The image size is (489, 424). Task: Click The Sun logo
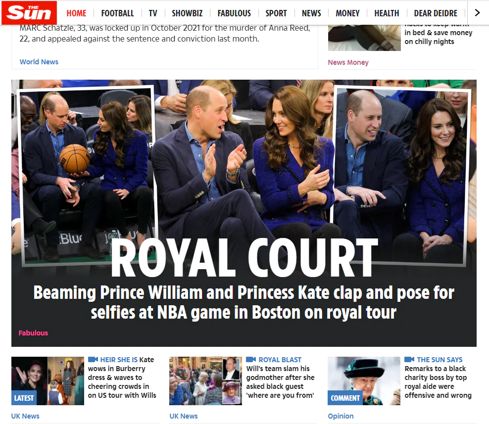[x=29, y=13]
